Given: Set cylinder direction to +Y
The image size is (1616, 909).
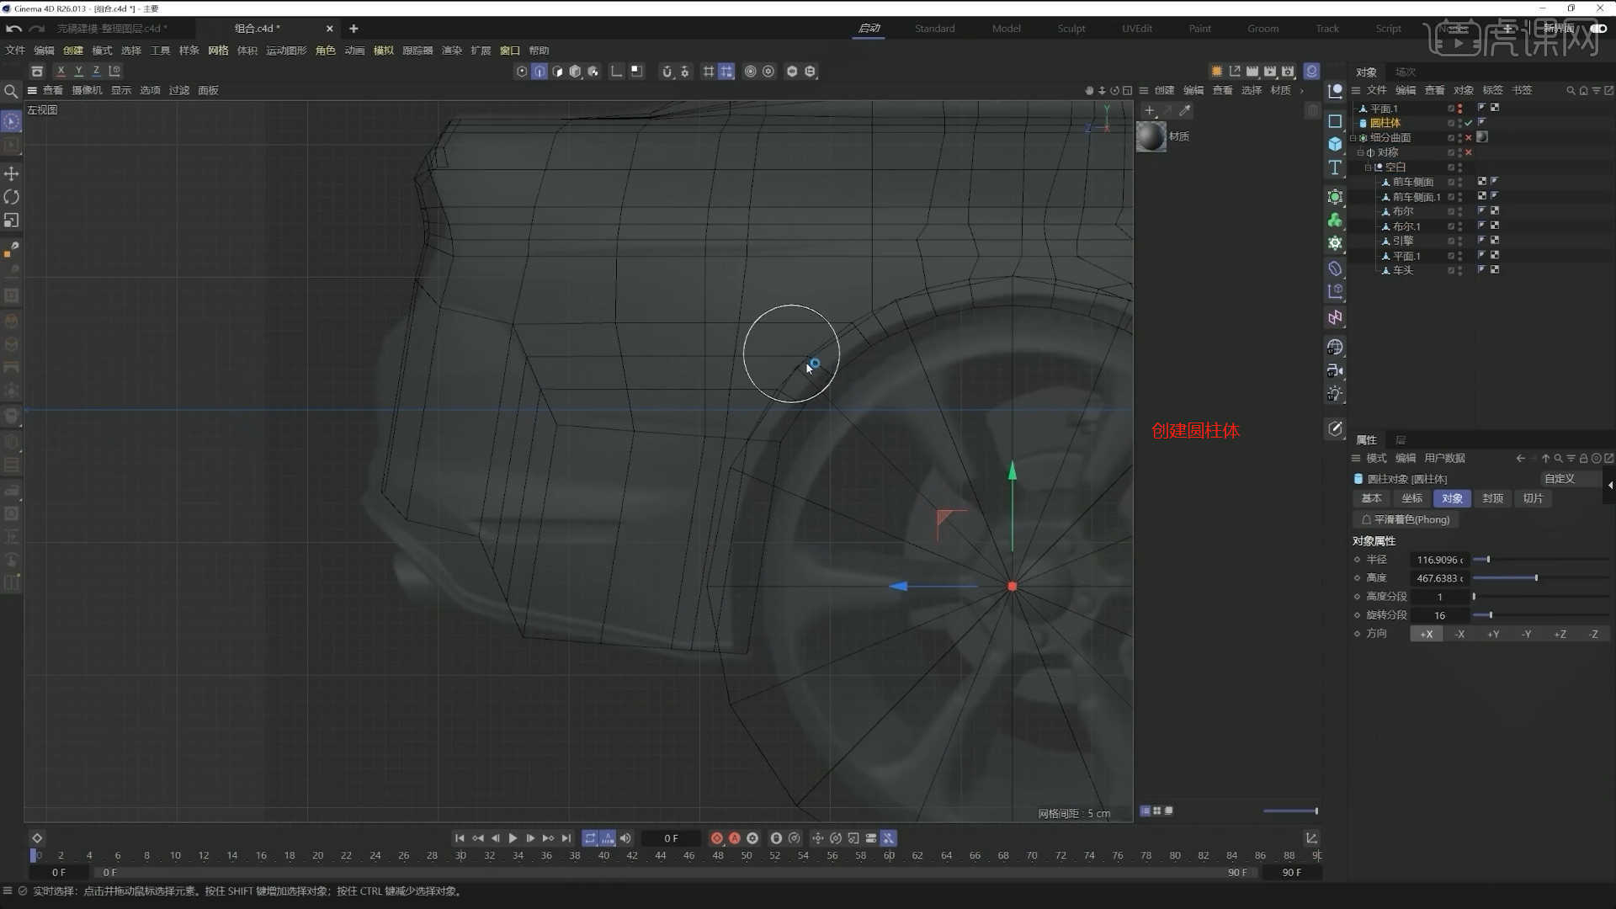Looking at the screenshot, I should click(x=1493, y=635).
